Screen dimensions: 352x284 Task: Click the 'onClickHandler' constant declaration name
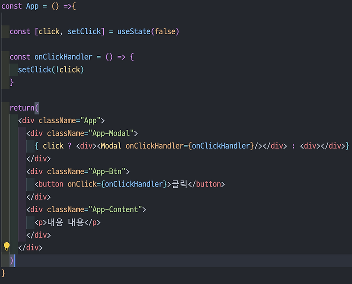63,57
